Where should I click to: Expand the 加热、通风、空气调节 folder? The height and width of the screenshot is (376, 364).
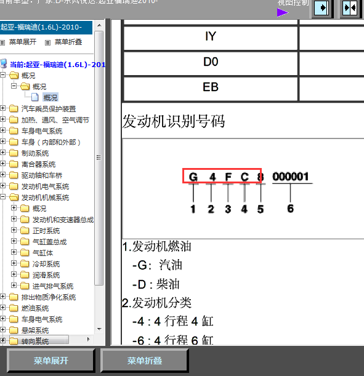pos(2,119)
